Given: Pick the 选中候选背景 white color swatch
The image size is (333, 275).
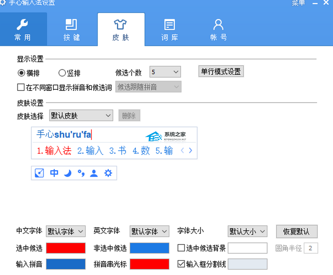Looking at the screenshot, I should pos(247,248).
